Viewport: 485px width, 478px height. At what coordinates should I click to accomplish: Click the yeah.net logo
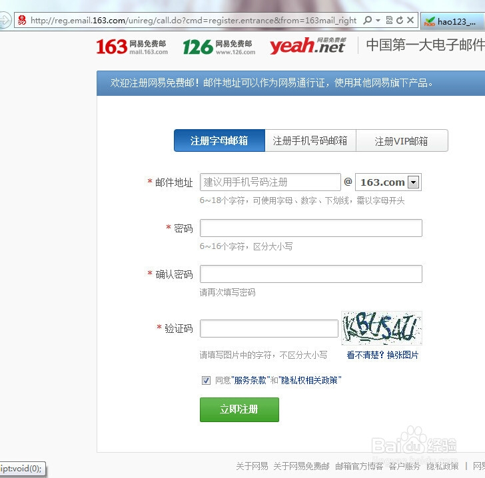click(308, 46)
